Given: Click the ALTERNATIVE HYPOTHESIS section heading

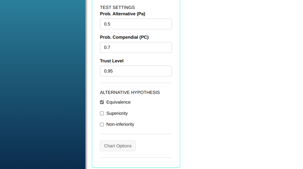Looking at the screenshot, I should click(130, 92).
